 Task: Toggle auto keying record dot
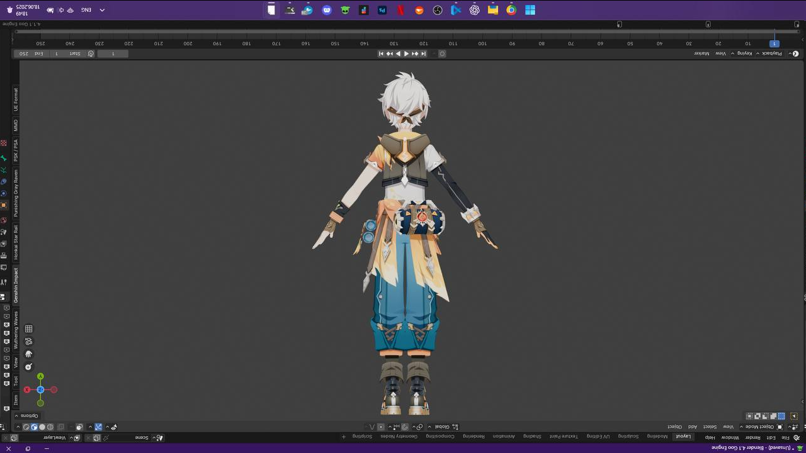click(442, 53)
